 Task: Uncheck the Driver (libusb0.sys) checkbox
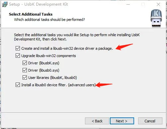tap(25, 70)
